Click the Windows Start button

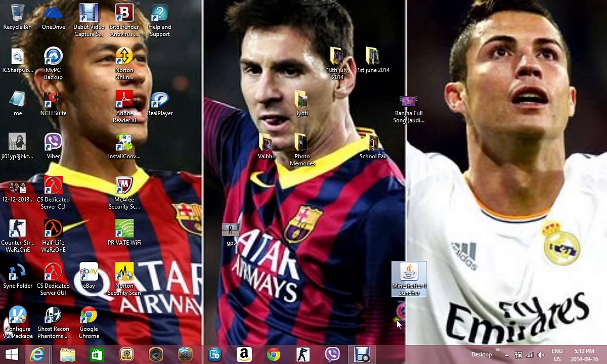12,354
